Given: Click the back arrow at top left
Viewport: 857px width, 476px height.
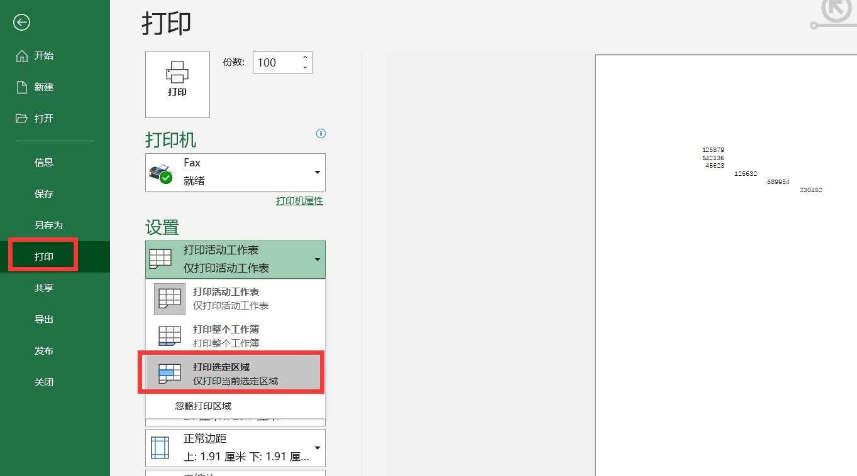Looking at the screenshot, I should pos(21,22).
